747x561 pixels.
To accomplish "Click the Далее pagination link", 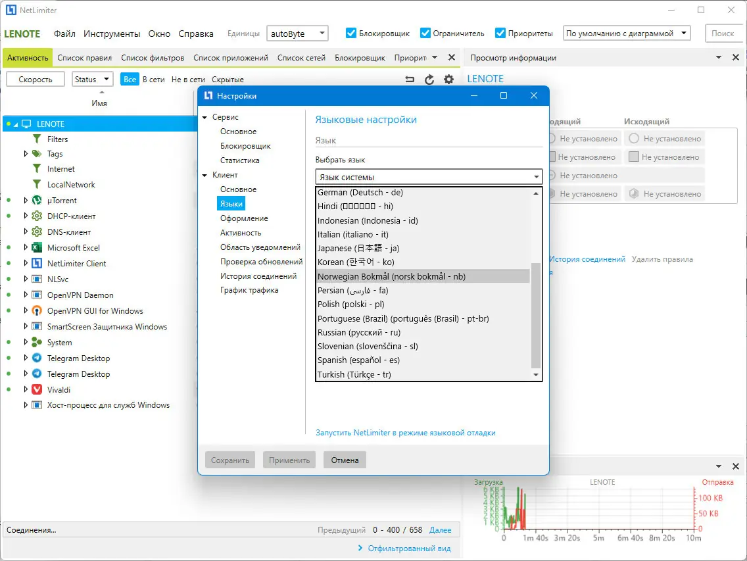I will point(440,530).
